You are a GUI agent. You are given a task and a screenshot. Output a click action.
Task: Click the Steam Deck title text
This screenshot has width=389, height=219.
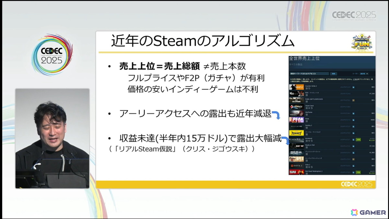pos(309,106)
